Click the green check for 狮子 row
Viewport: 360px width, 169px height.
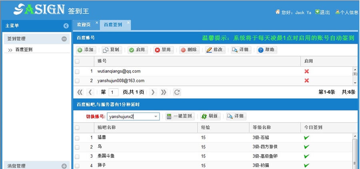(x=306, y=165)
